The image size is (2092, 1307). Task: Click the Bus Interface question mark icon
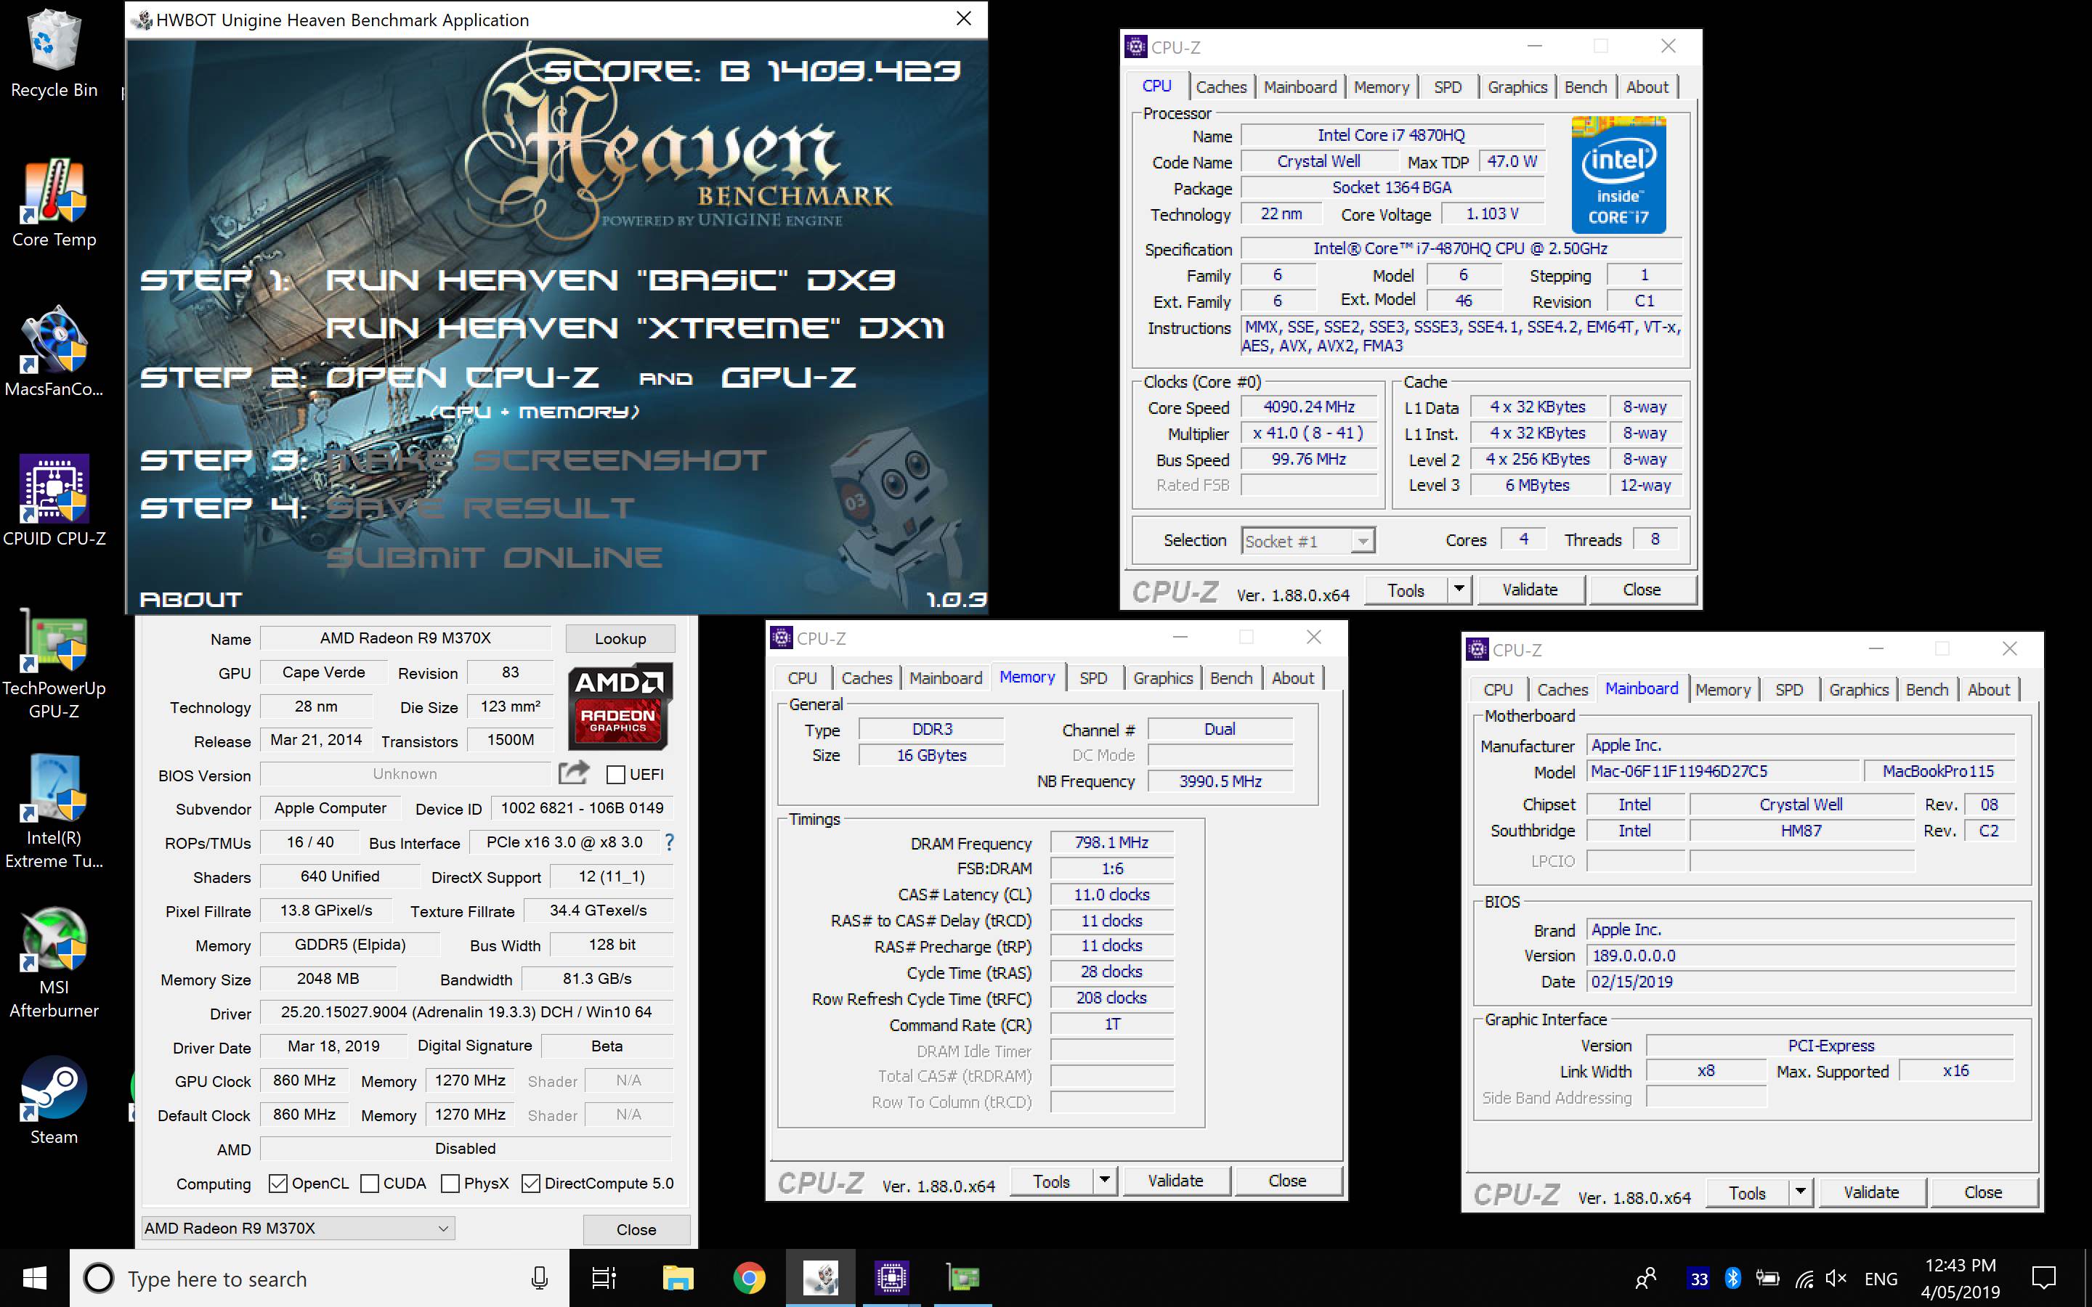[x=669, y=842]
